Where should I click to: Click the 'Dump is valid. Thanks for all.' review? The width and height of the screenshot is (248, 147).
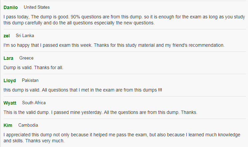coord(33,67)
